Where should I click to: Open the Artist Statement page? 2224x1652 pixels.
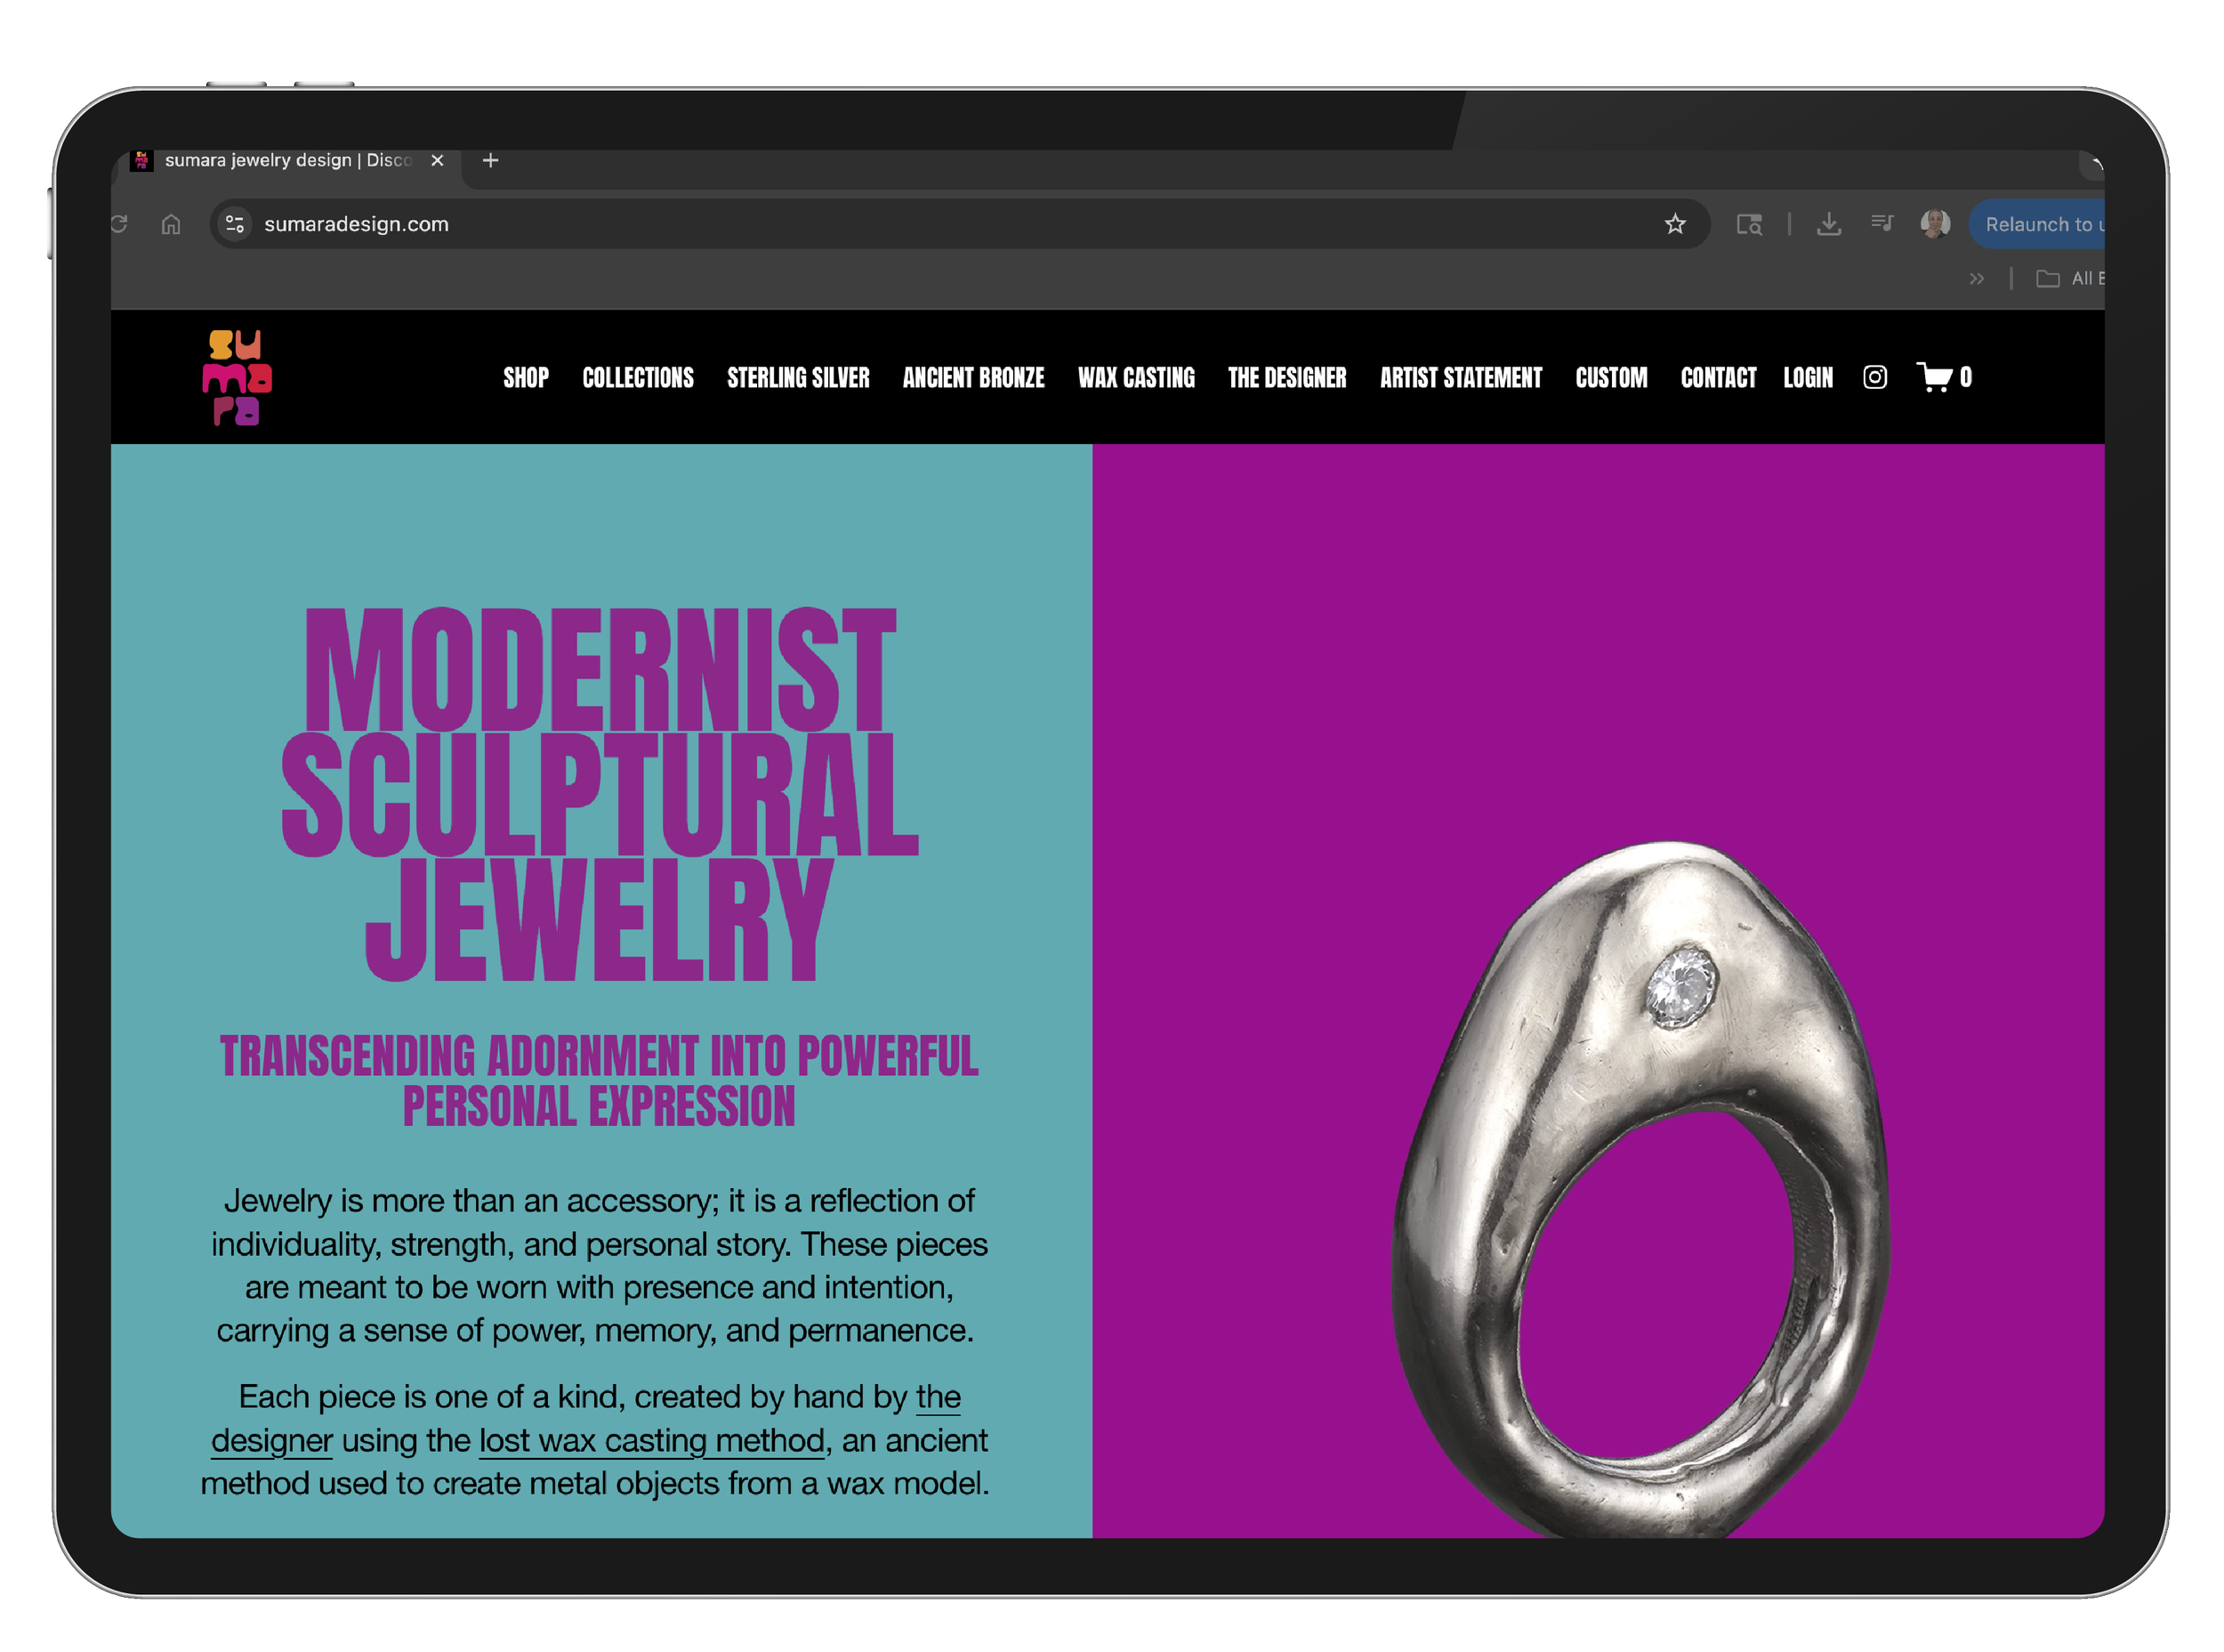[x=1461, y=378]
